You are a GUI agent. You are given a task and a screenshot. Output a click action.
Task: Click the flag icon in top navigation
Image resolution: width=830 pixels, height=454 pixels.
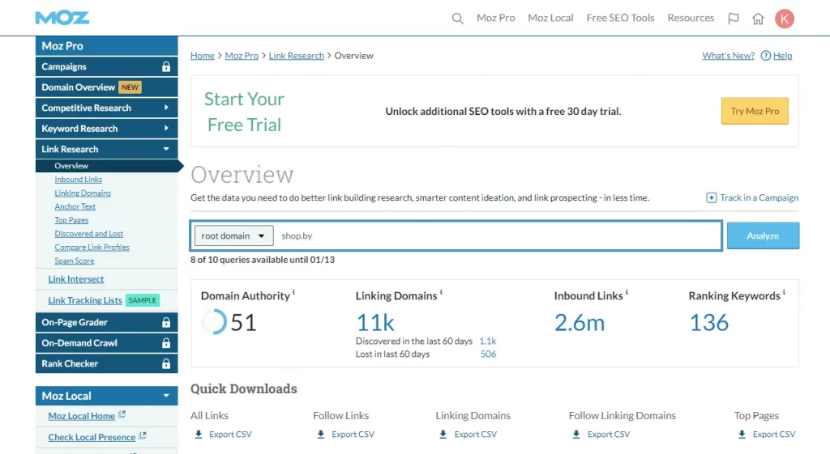tap(733, 19)
